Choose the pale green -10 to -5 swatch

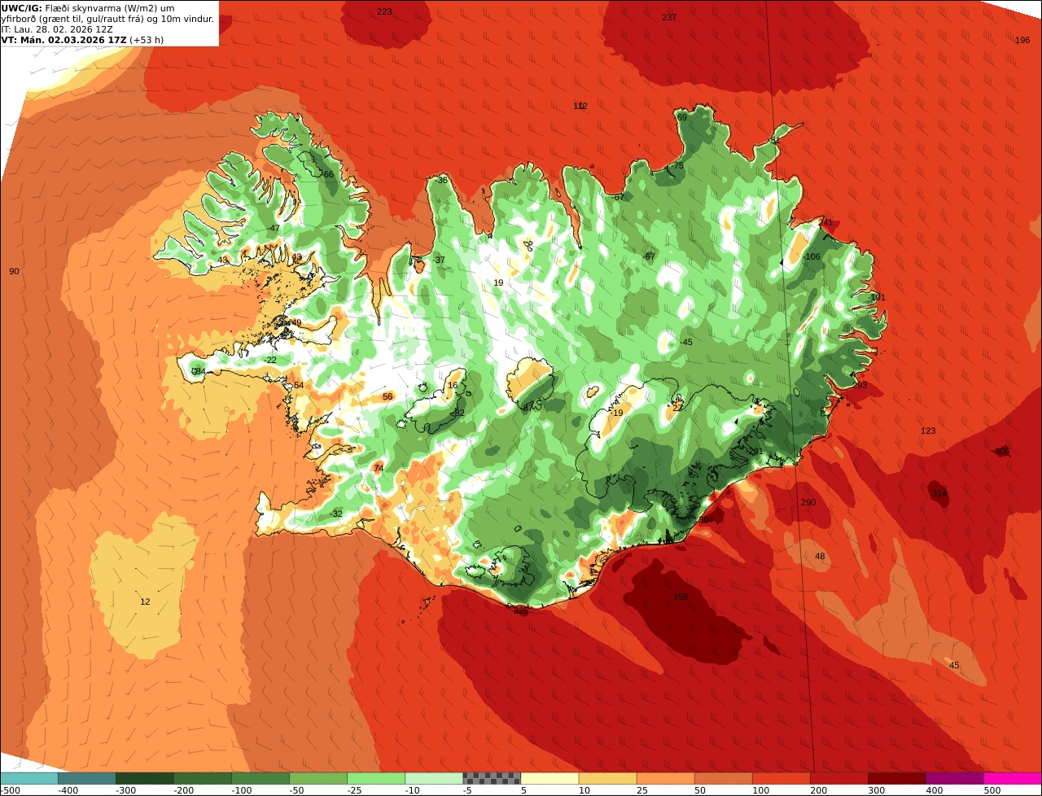(434, 778)
